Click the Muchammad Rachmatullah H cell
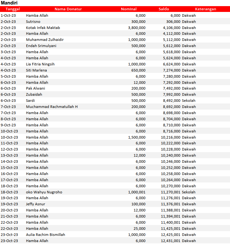This screenshot has width=230, height=244. click(x=52, y=107)
